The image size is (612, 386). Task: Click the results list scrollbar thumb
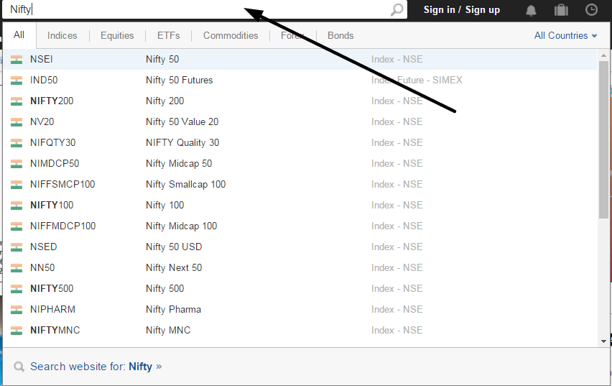coord(603,140)
